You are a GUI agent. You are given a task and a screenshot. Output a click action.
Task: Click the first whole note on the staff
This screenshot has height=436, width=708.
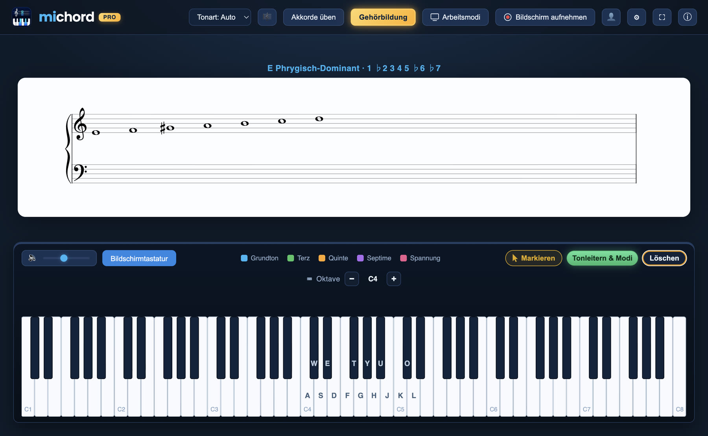tap(96, 133)
